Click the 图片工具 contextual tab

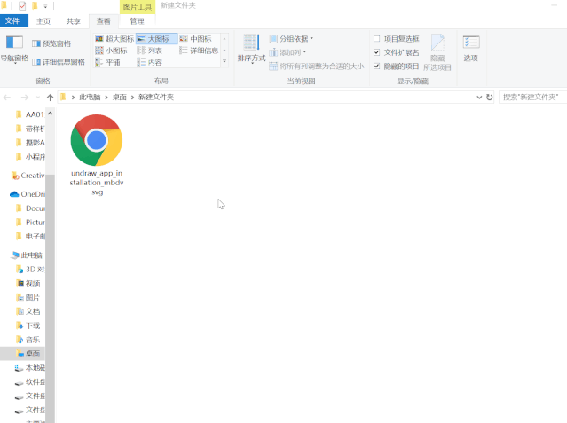(138, 6)
